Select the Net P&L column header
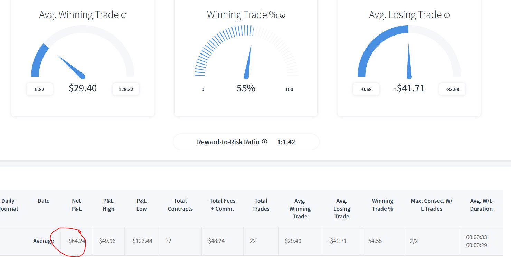 pyautogui.click(x=76, y=205)
